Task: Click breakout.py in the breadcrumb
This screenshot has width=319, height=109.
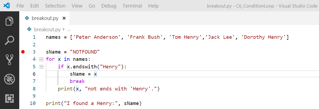Action: click(x=47, y=30)
